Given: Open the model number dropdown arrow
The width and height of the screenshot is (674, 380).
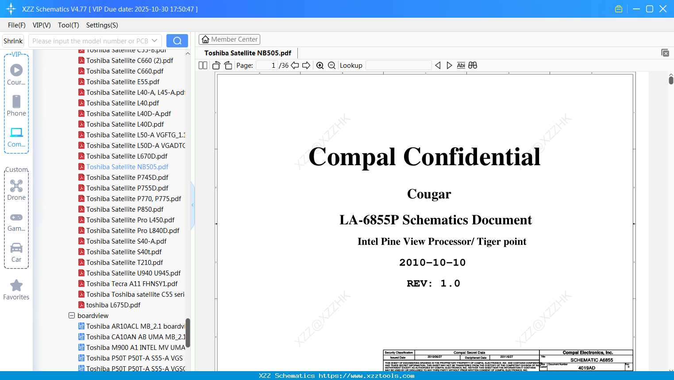Looking at the screenshot, I should 154,41.
